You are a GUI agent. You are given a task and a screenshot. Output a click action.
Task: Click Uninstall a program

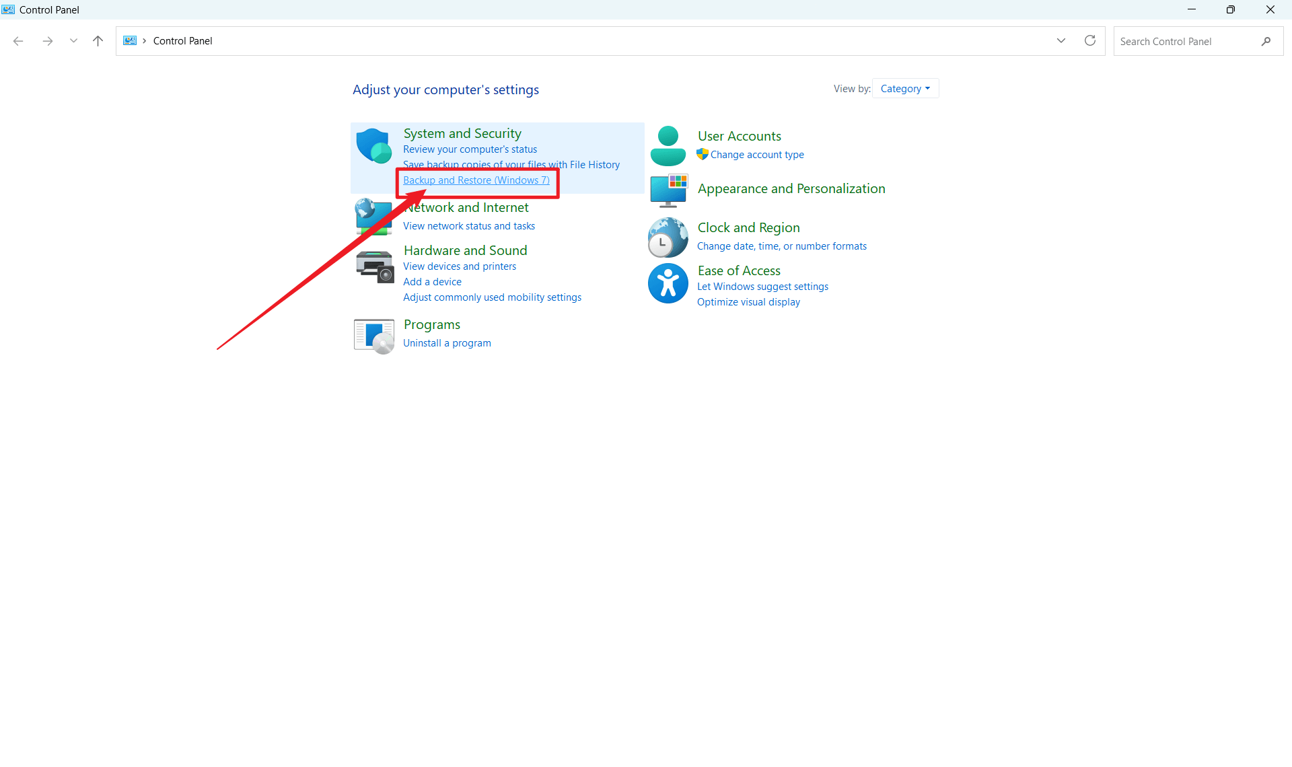(447, 343)
